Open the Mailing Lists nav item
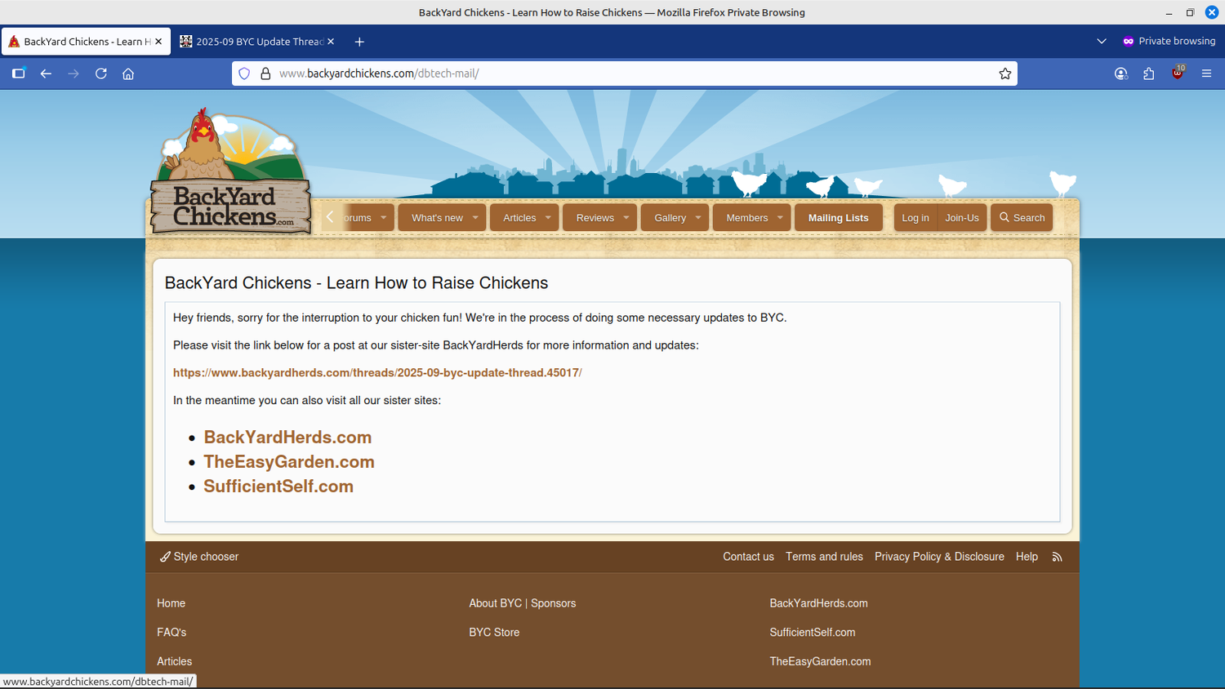This screenshot has width=1225, height=689. pyautogui.click(x=838, y=218)
